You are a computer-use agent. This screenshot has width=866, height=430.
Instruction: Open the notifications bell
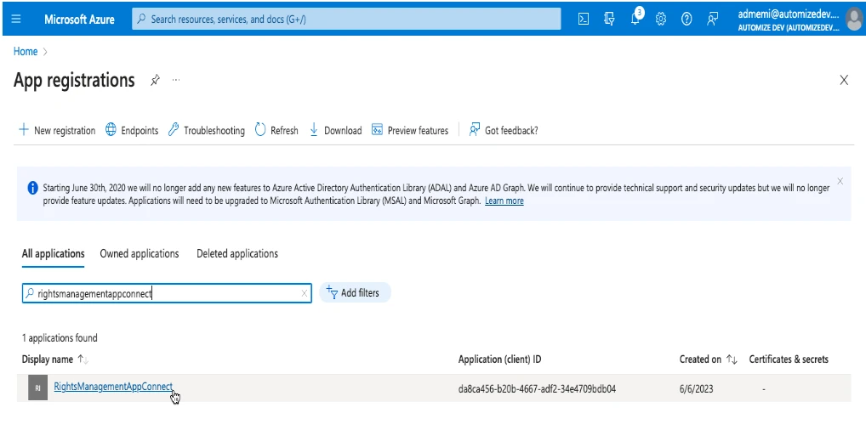coord(635,19)
